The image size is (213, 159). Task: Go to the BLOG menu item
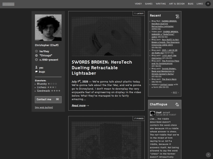coord(191,4)
